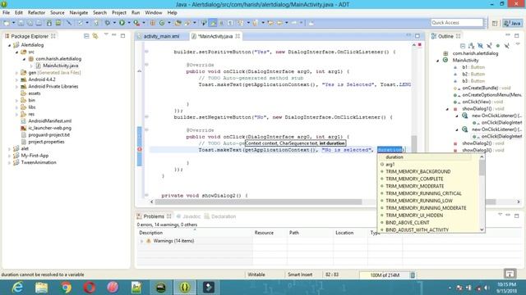The width and height of the screenshot is (526, 295).
Task: Collapse All in Outline toolbar
Action: click(x=463, y=46)
